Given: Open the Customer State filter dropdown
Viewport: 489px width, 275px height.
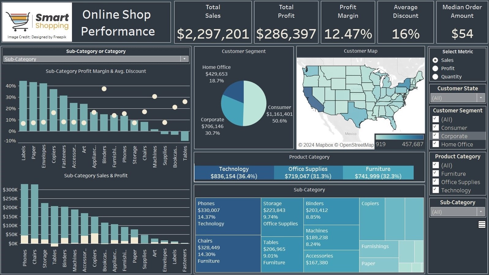Looking at the screenshot, I should pos(458,98).
